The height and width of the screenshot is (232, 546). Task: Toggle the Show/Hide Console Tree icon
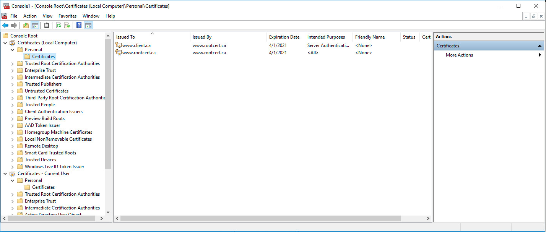35,25
